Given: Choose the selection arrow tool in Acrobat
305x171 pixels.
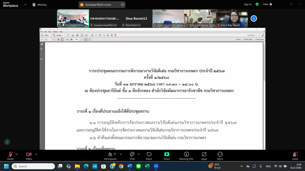Looking at the screenshot, I should click(58, 40).
